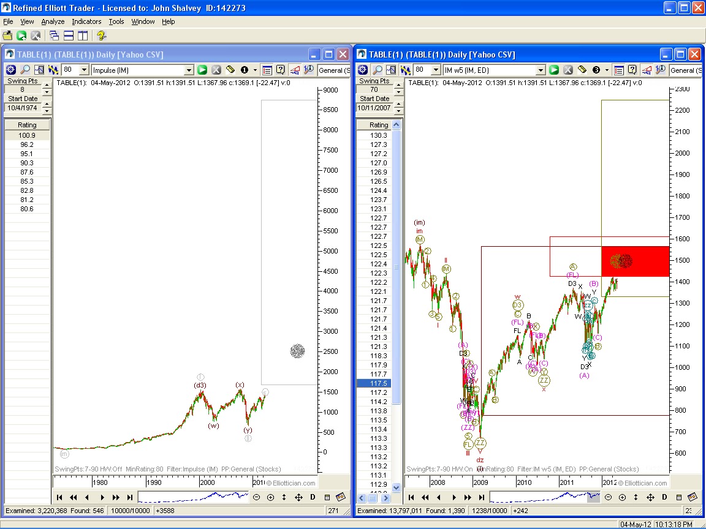Click the magnifier zoom icon in left chart window
706x529 pixels.
25,70
